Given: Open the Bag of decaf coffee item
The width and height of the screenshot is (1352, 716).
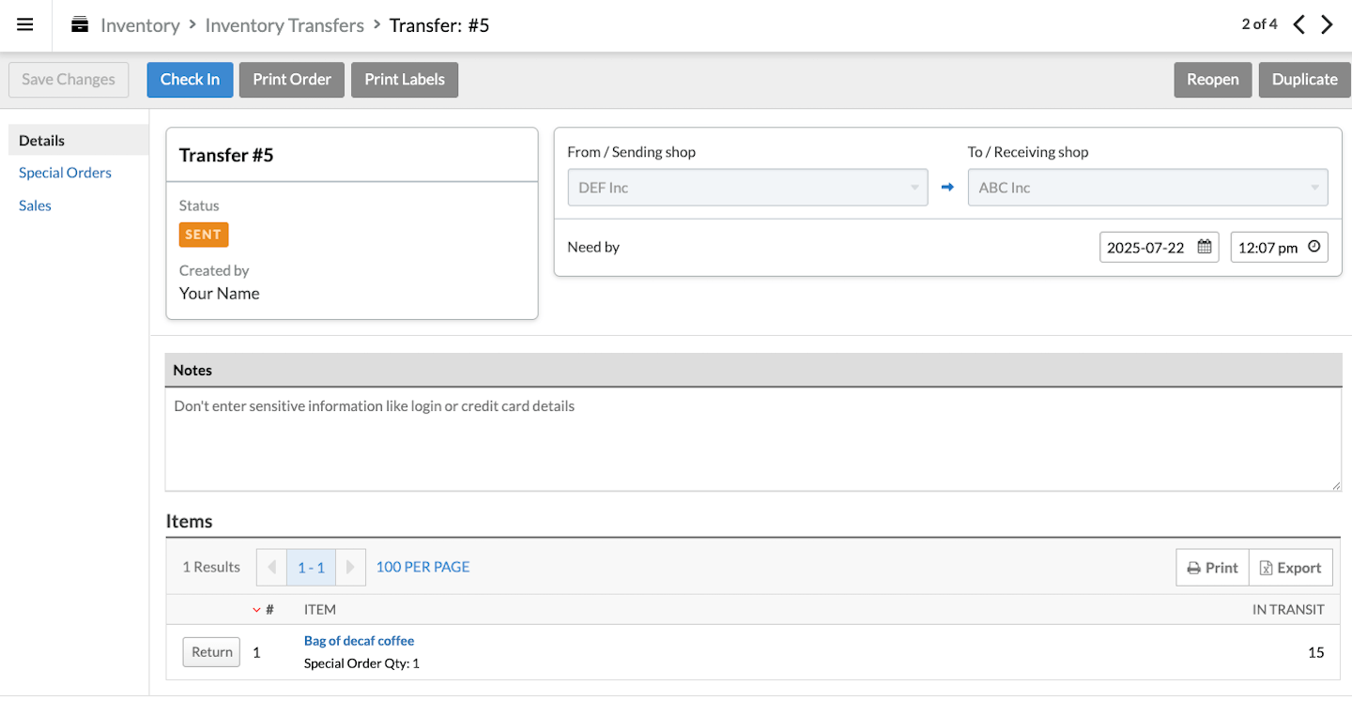Looking at the screenshot, I should click(x=359, y=641).
